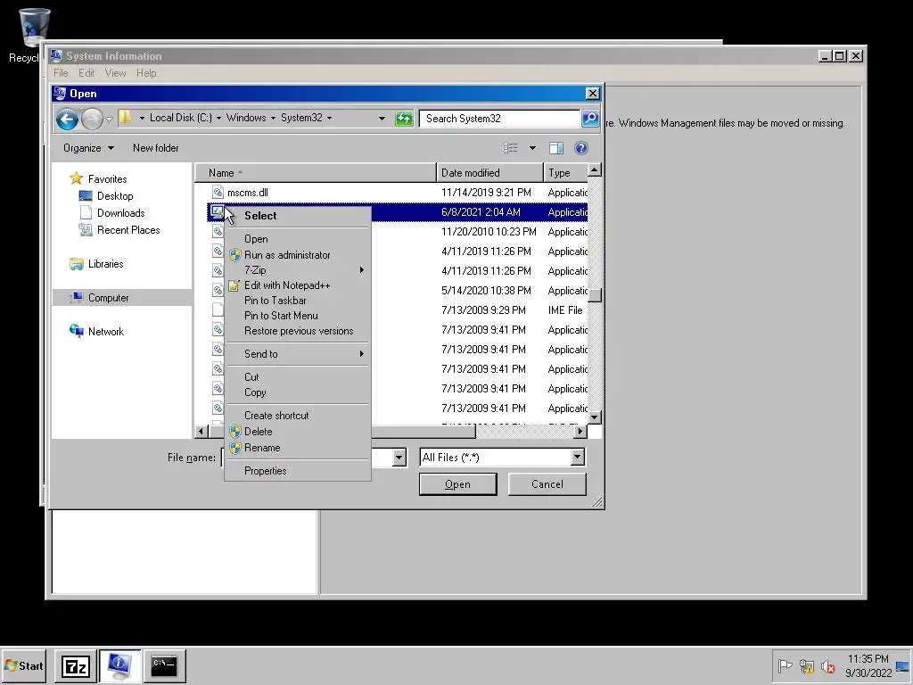Select the Downloads icon in the sidebar

click(x=86, y=212)
